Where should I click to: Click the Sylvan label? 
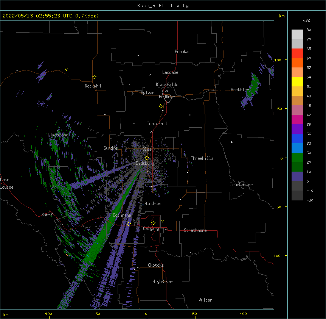(x=147, y=93)
